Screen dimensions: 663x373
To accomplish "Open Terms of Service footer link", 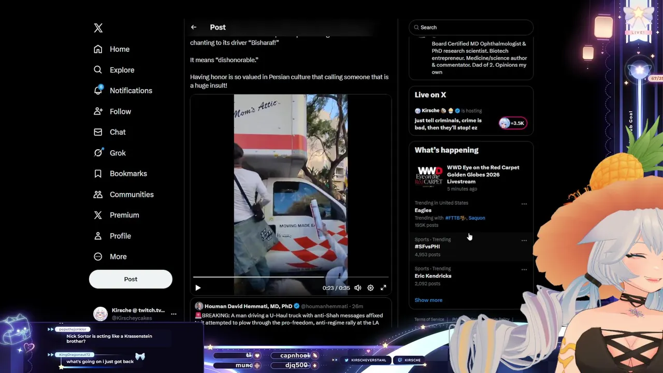I will click(x=429, y=320).
